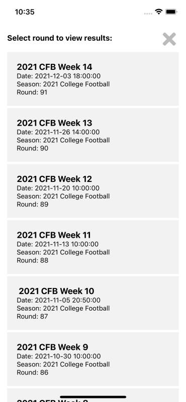Tap the home indicator bar at bottom
This screenshot has height=402, width=186.
click(x=93, y=397)
